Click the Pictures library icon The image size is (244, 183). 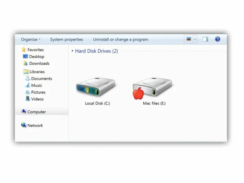[28, 92]
